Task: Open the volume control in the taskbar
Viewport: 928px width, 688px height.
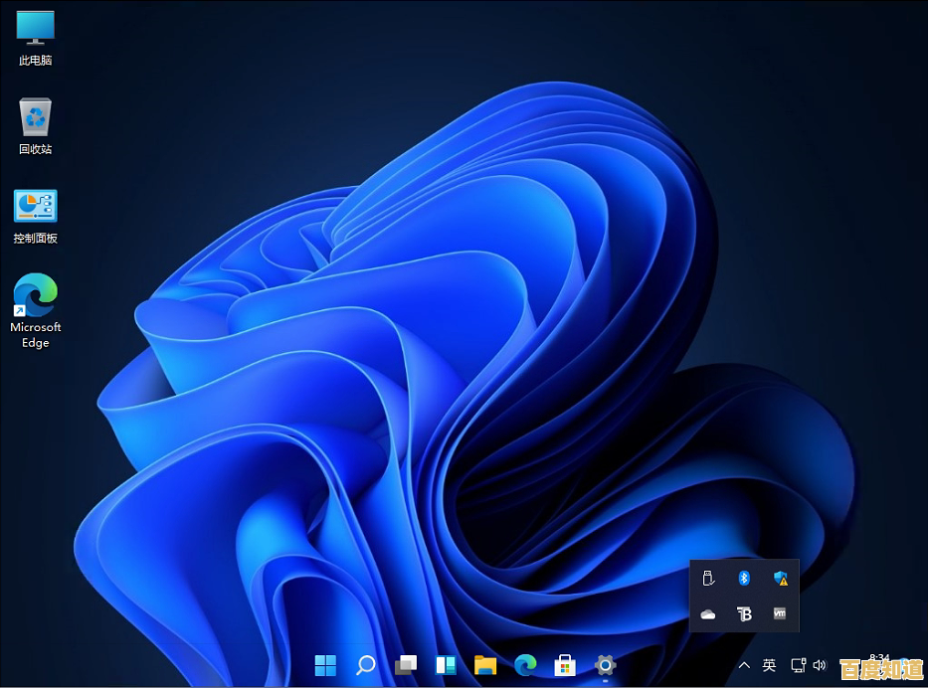Action: coord(820,665)
